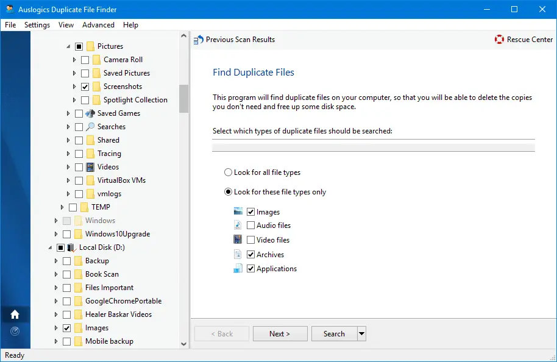Select the Windows10Upgrade tree item

pos(118,234)
